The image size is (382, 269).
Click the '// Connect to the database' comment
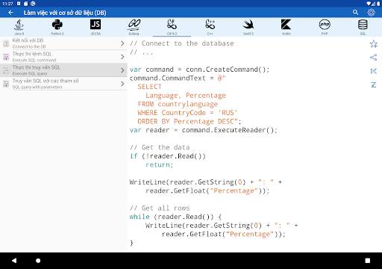click(182, 43)
